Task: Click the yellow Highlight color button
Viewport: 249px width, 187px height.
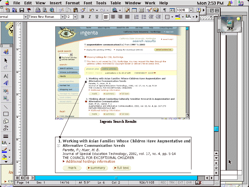Action: (x=178, y=17)
